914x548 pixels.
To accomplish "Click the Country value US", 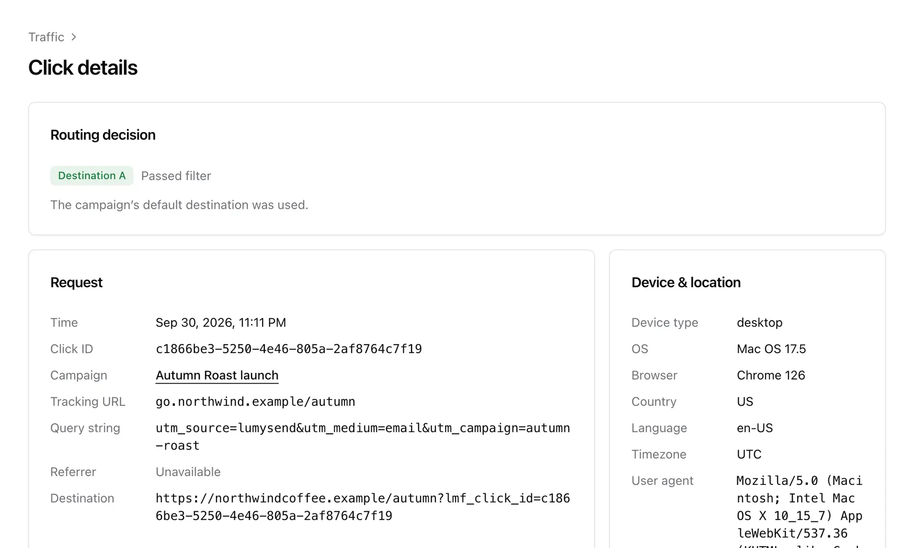I will pyautogui.click(x=745, y=402).
